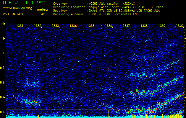
Task: Click the meteor count 42
Action: click(43, 14)
